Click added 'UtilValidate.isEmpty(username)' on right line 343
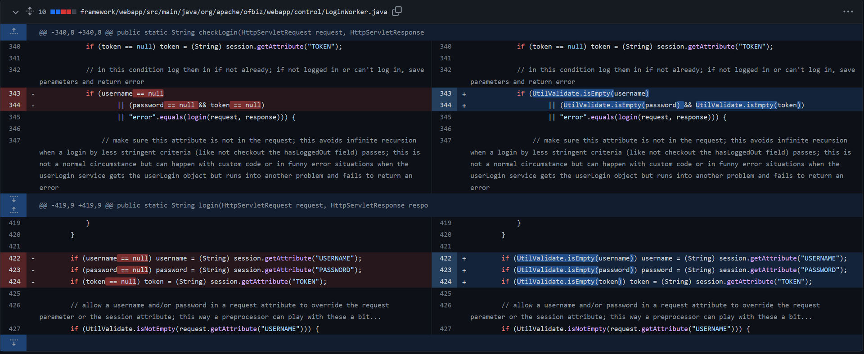Image resolution: width=864 pixels, height=354 pixels. coord(590,93)
